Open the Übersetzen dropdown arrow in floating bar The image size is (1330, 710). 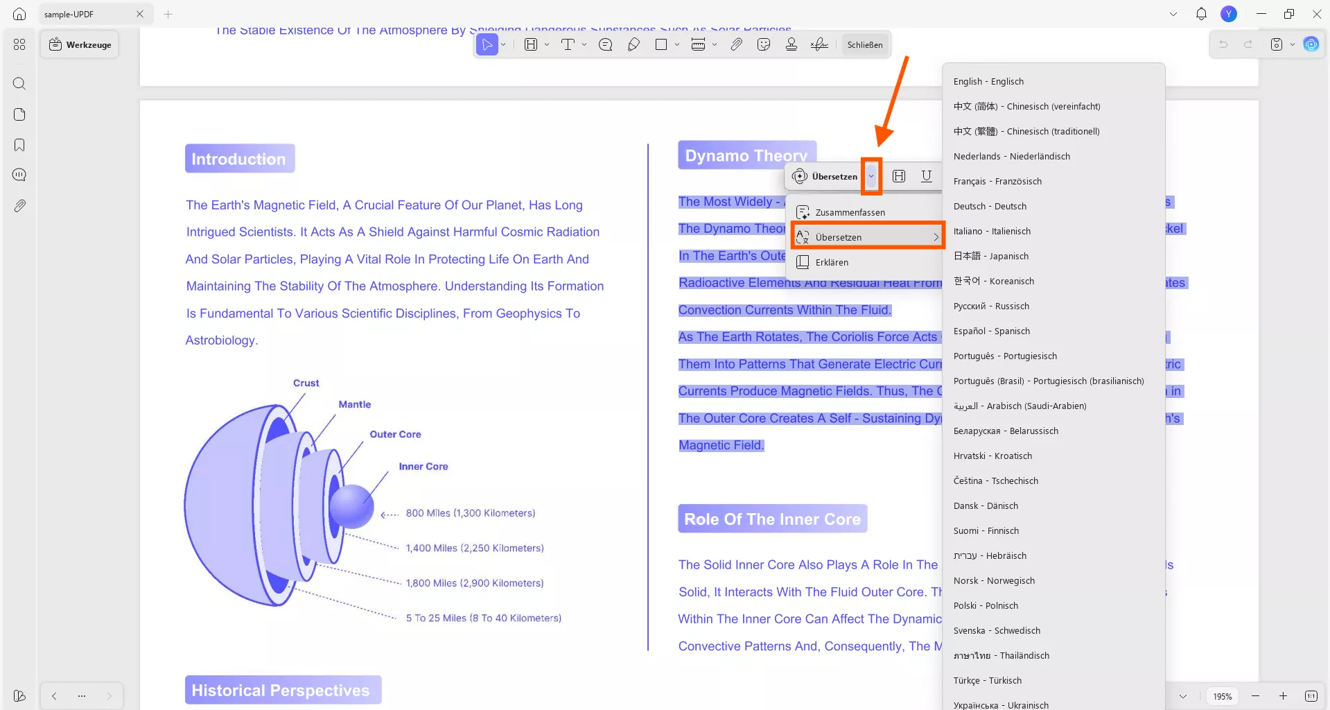[x=871, y=176]
